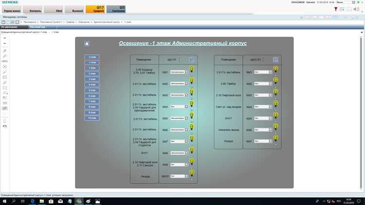Click the back navigation icon next to the breadcrumb

pos(3,22)
